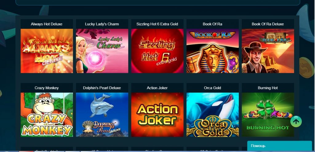Viewport: 315px width, 152px height.
Task: Click the green scroll-to-top arrow icon
Action: coord(296,121)
